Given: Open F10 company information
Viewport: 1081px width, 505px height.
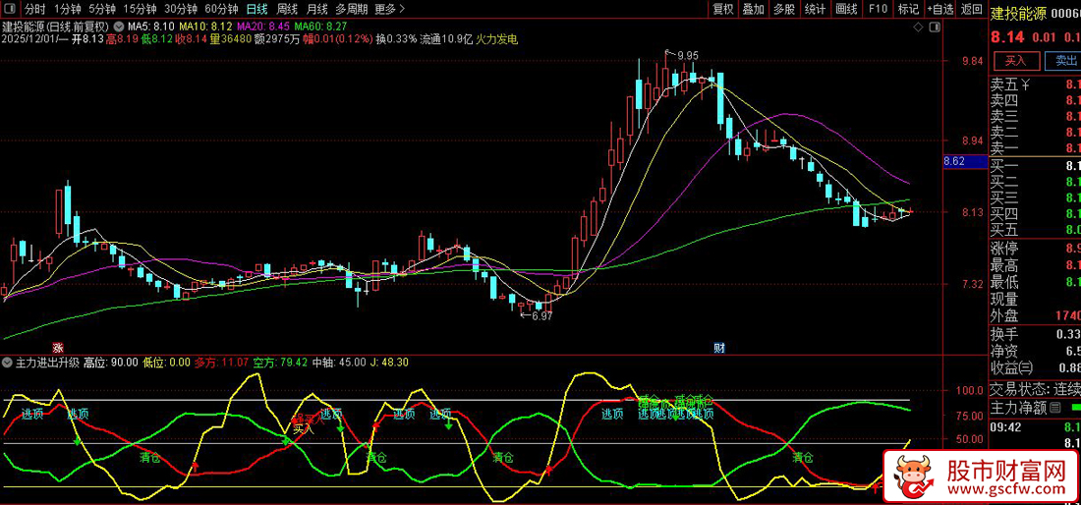Looking at the screenshot, I should [878, 9].
